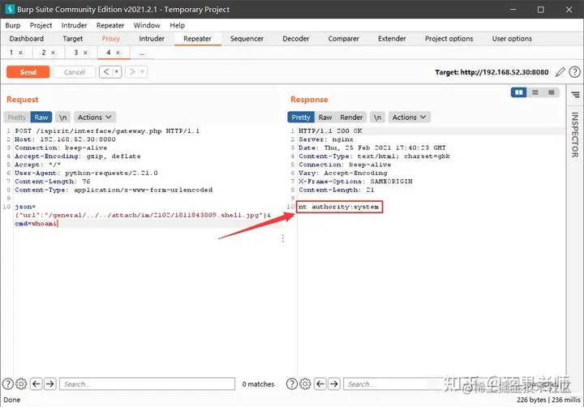Viewport: 584px width, 407px height.
Task: Switch request view to Pretty
Action: [x=17, y=118]
